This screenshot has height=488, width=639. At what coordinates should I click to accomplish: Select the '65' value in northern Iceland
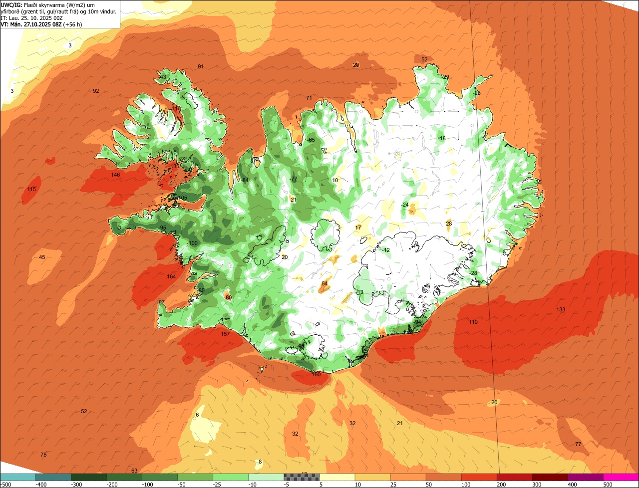(312, 140)
